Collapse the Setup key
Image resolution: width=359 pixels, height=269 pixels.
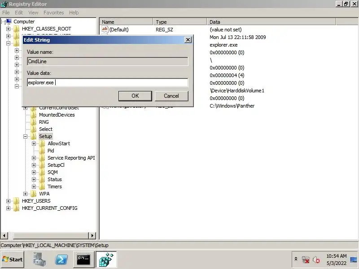[26, 137]
